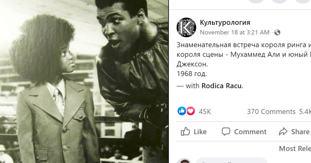This screenshot has width=311, height=163.
Task: Open the 5.4K shares count
Action: pos(305,112)
